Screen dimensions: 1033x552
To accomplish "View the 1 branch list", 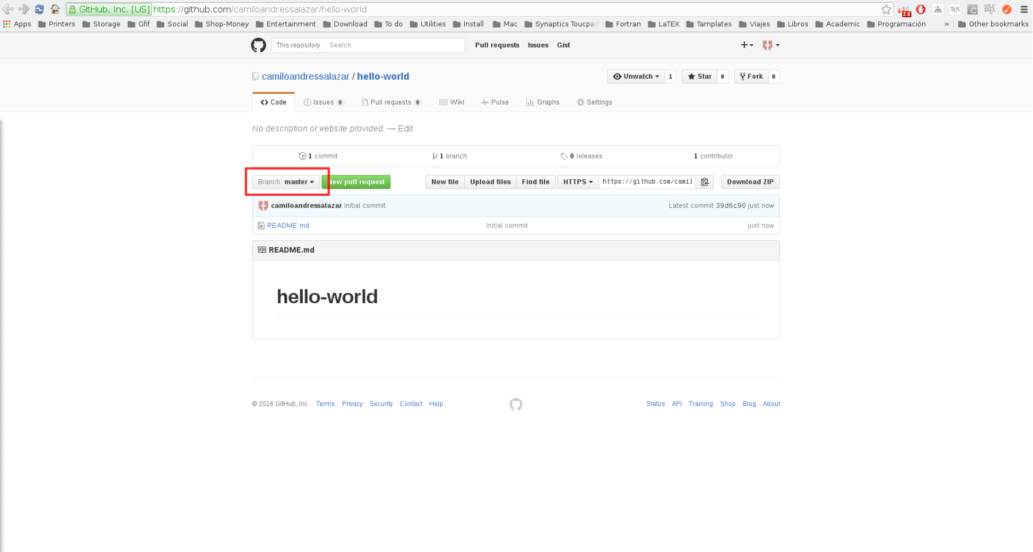I will 450,156.
